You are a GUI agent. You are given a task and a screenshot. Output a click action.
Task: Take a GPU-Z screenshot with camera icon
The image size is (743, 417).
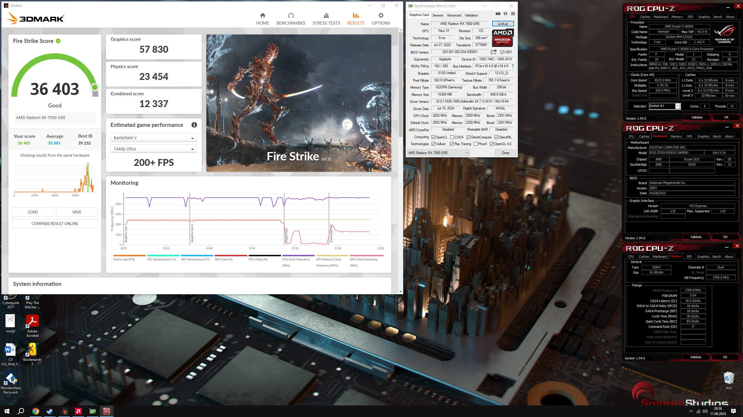[498, 14]
